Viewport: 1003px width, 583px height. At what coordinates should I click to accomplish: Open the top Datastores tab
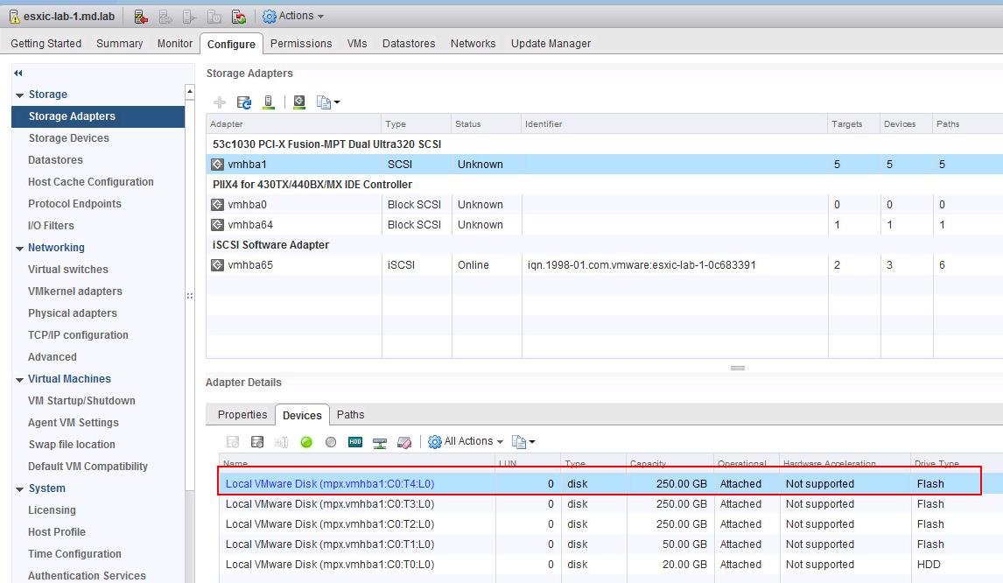[x=409, y=44]
